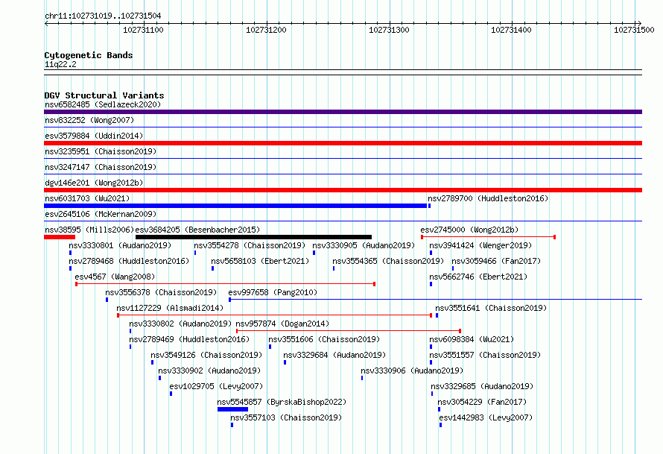Select the blue nsv5545857 feature bar
This screenshot has width=663, height=454.
(x=232, y=409)
